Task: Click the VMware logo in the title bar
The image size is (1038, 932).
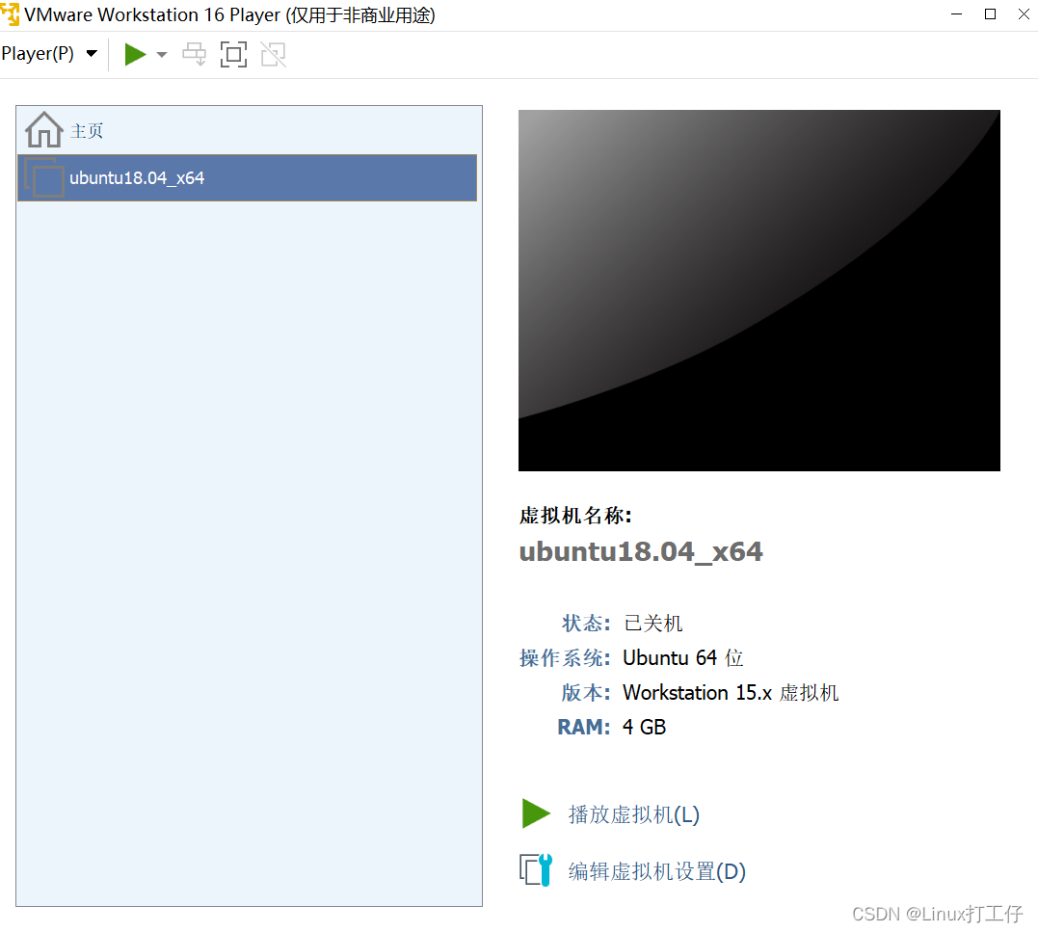Action: click(11, 14)
